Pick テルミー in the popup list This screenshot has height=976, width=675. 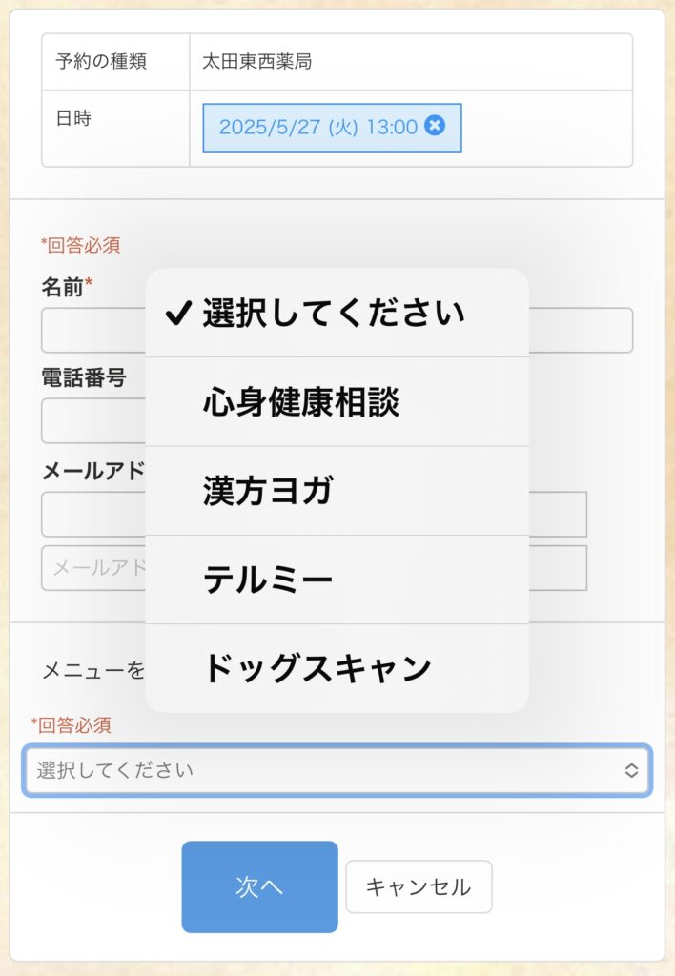pos(337,579)
